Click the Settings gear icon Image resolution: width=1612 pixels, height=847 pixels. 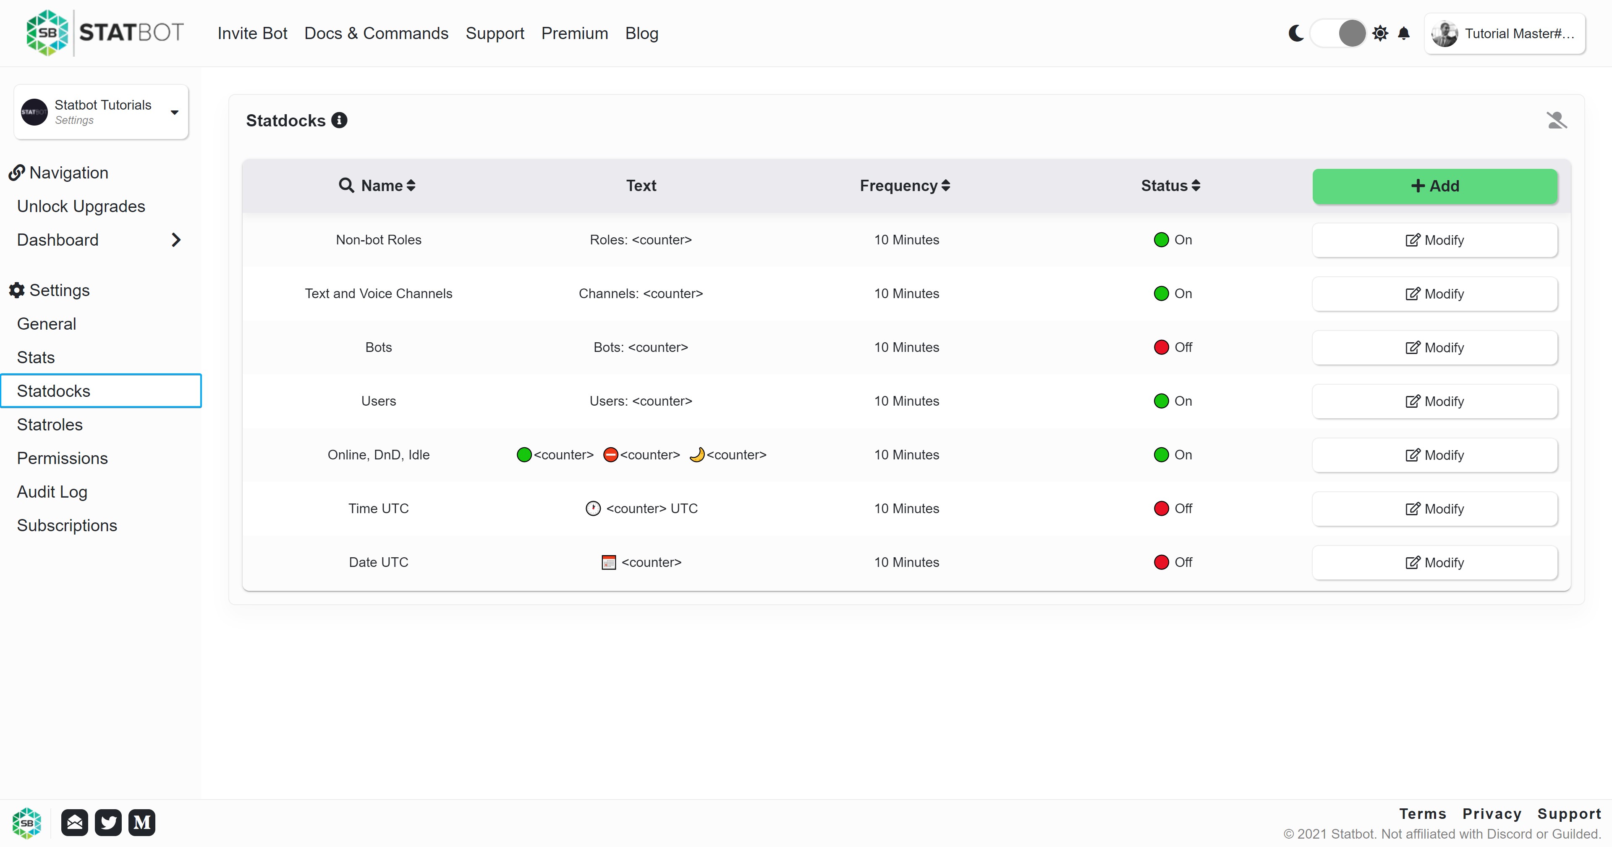pyautogui.click(x=17, y=291)
